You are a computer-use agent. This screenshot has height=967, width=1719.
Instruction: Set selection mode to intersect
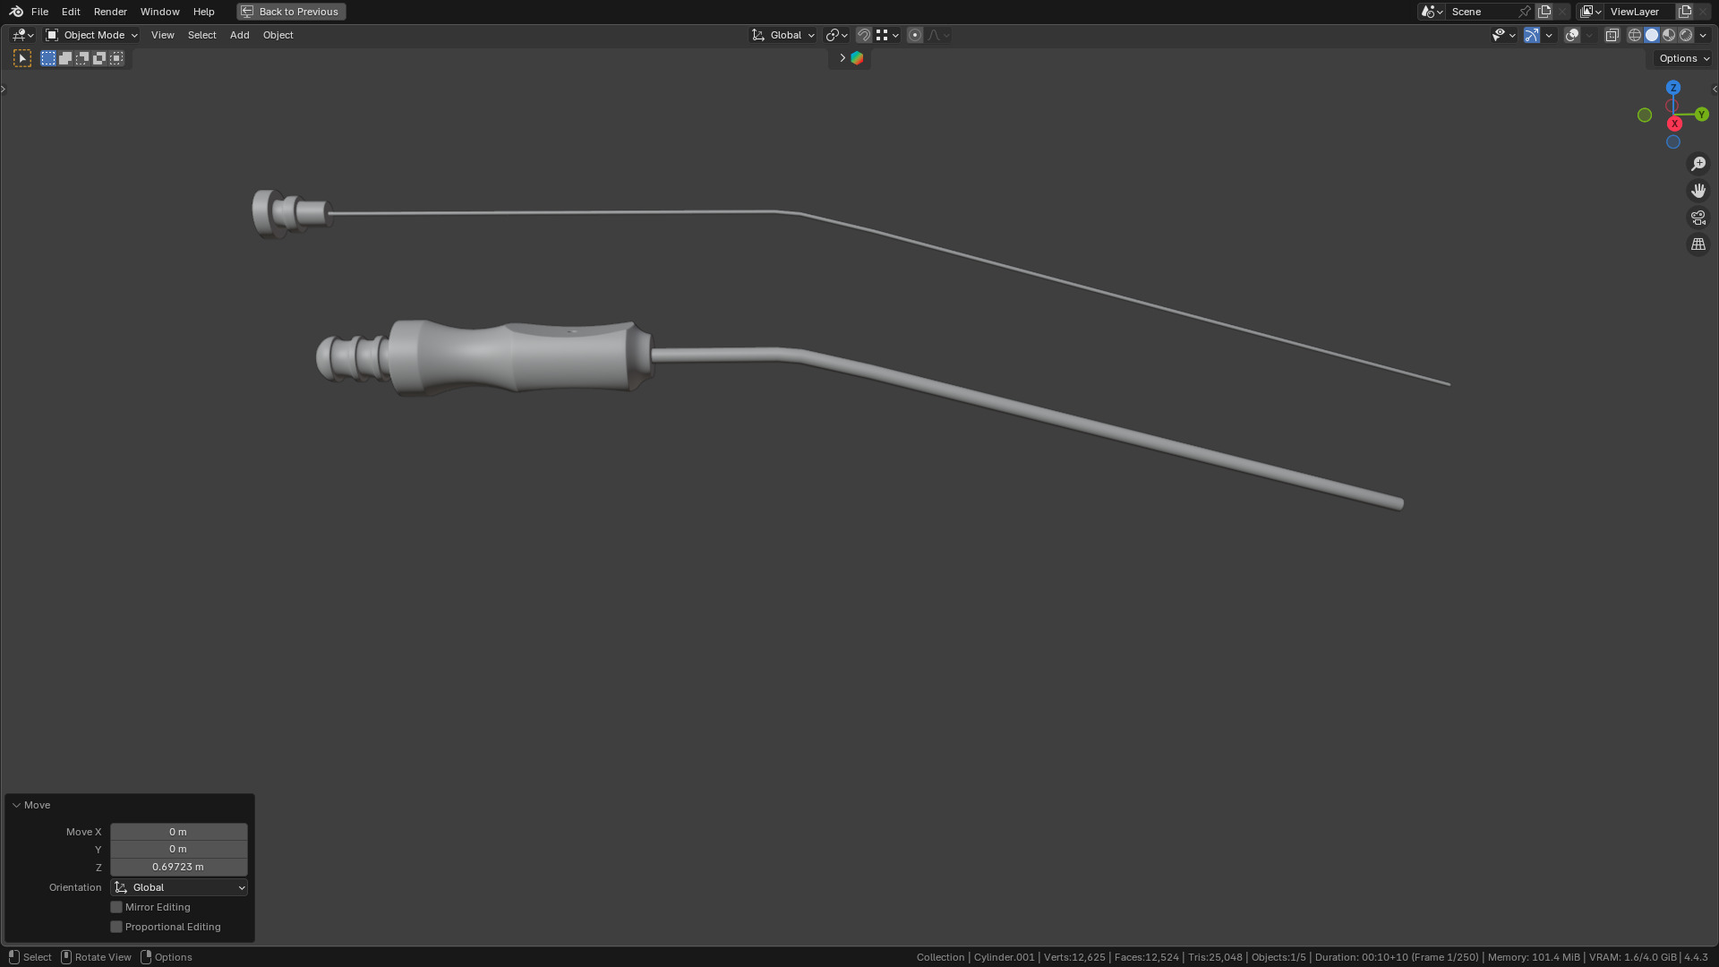point(116,58)
